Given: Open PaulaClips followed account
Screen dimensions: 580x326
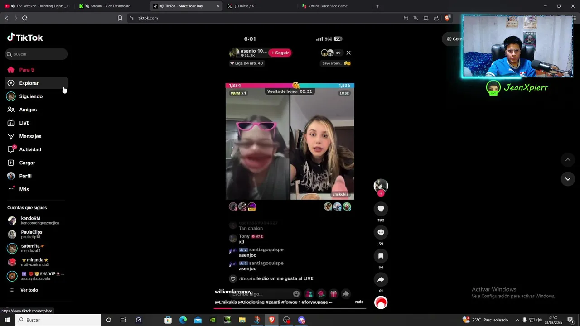Looking at the screenshot, I should pos(35,235).
